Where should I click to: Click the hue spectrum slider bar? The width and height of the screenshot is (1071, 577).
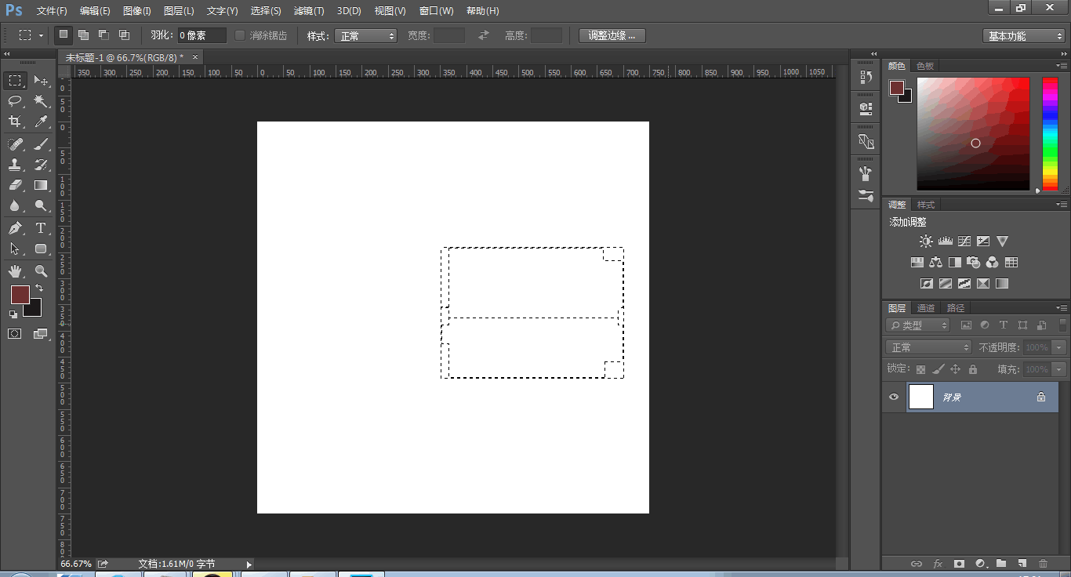point(1050,134)
